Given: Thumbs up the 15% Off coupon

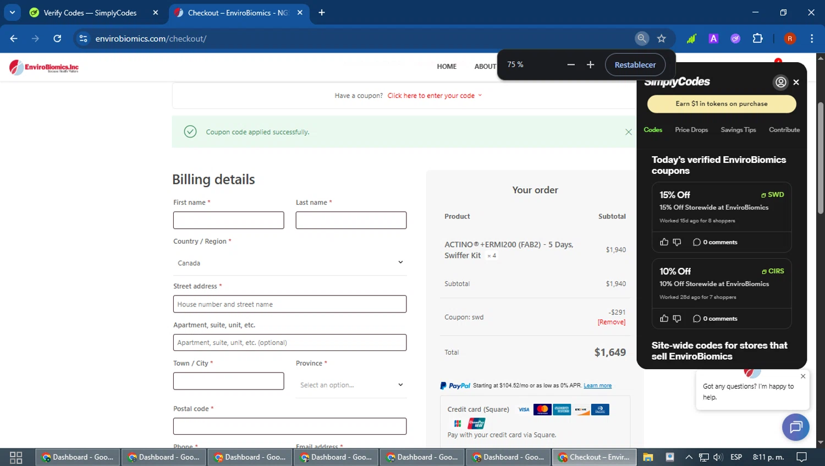Looking at the screenshot, I should point(664,242).
